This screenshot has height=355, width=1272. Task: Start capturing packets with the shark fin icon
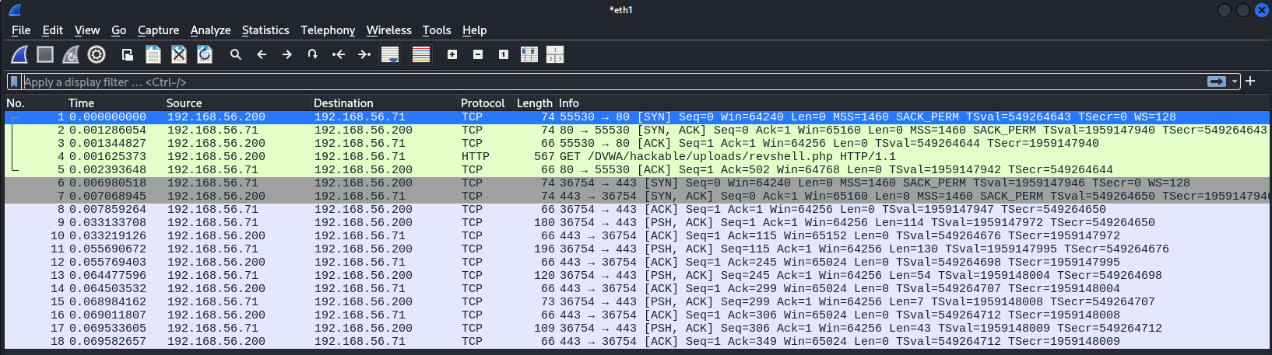coord(19,54)
